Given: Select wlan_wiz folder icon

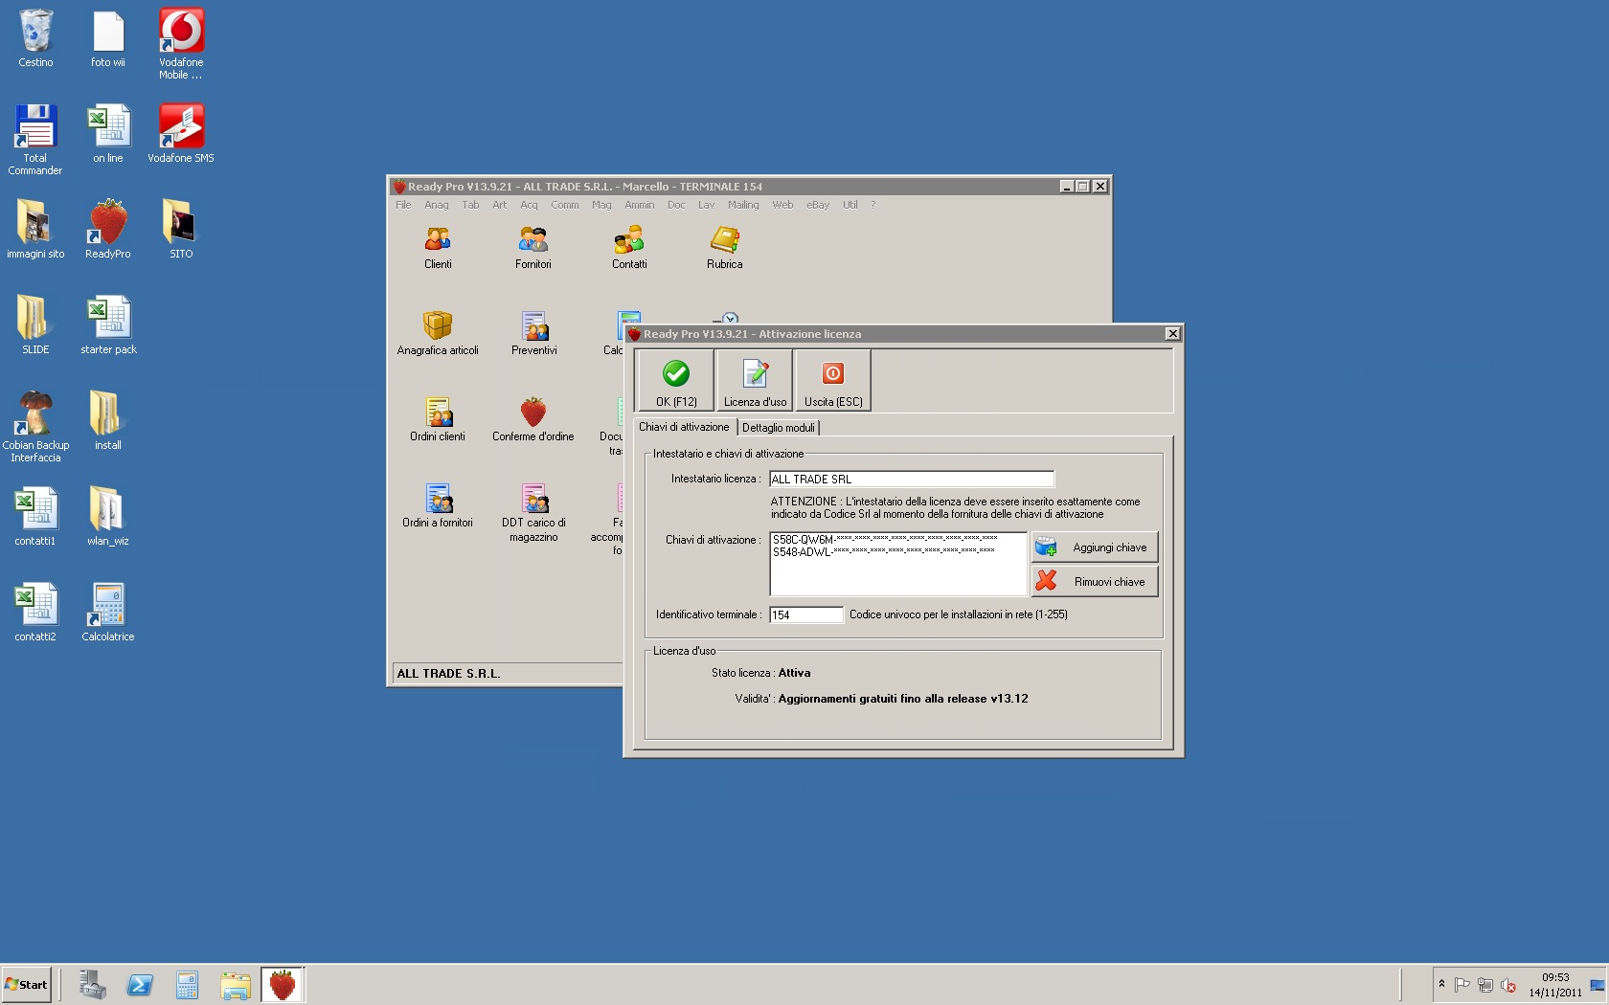Looking at the screenshot, I should coord(108,518).
